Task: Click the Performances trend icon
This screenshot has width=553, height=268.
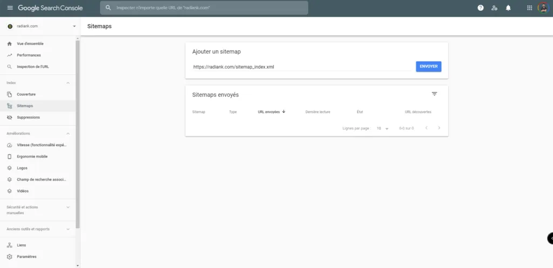Action: (10, 56)
